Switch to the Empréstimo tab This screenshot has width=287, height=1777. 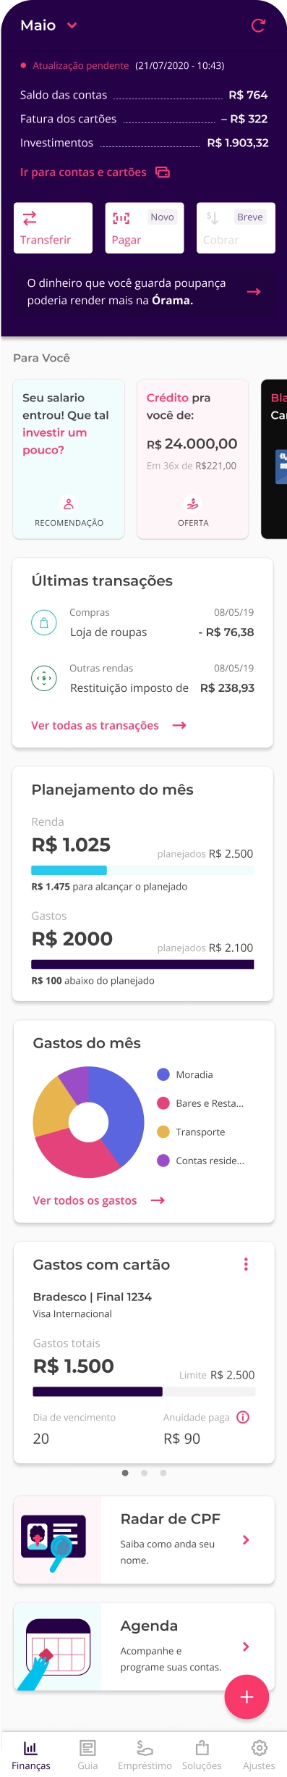[x=145, y=1755]
